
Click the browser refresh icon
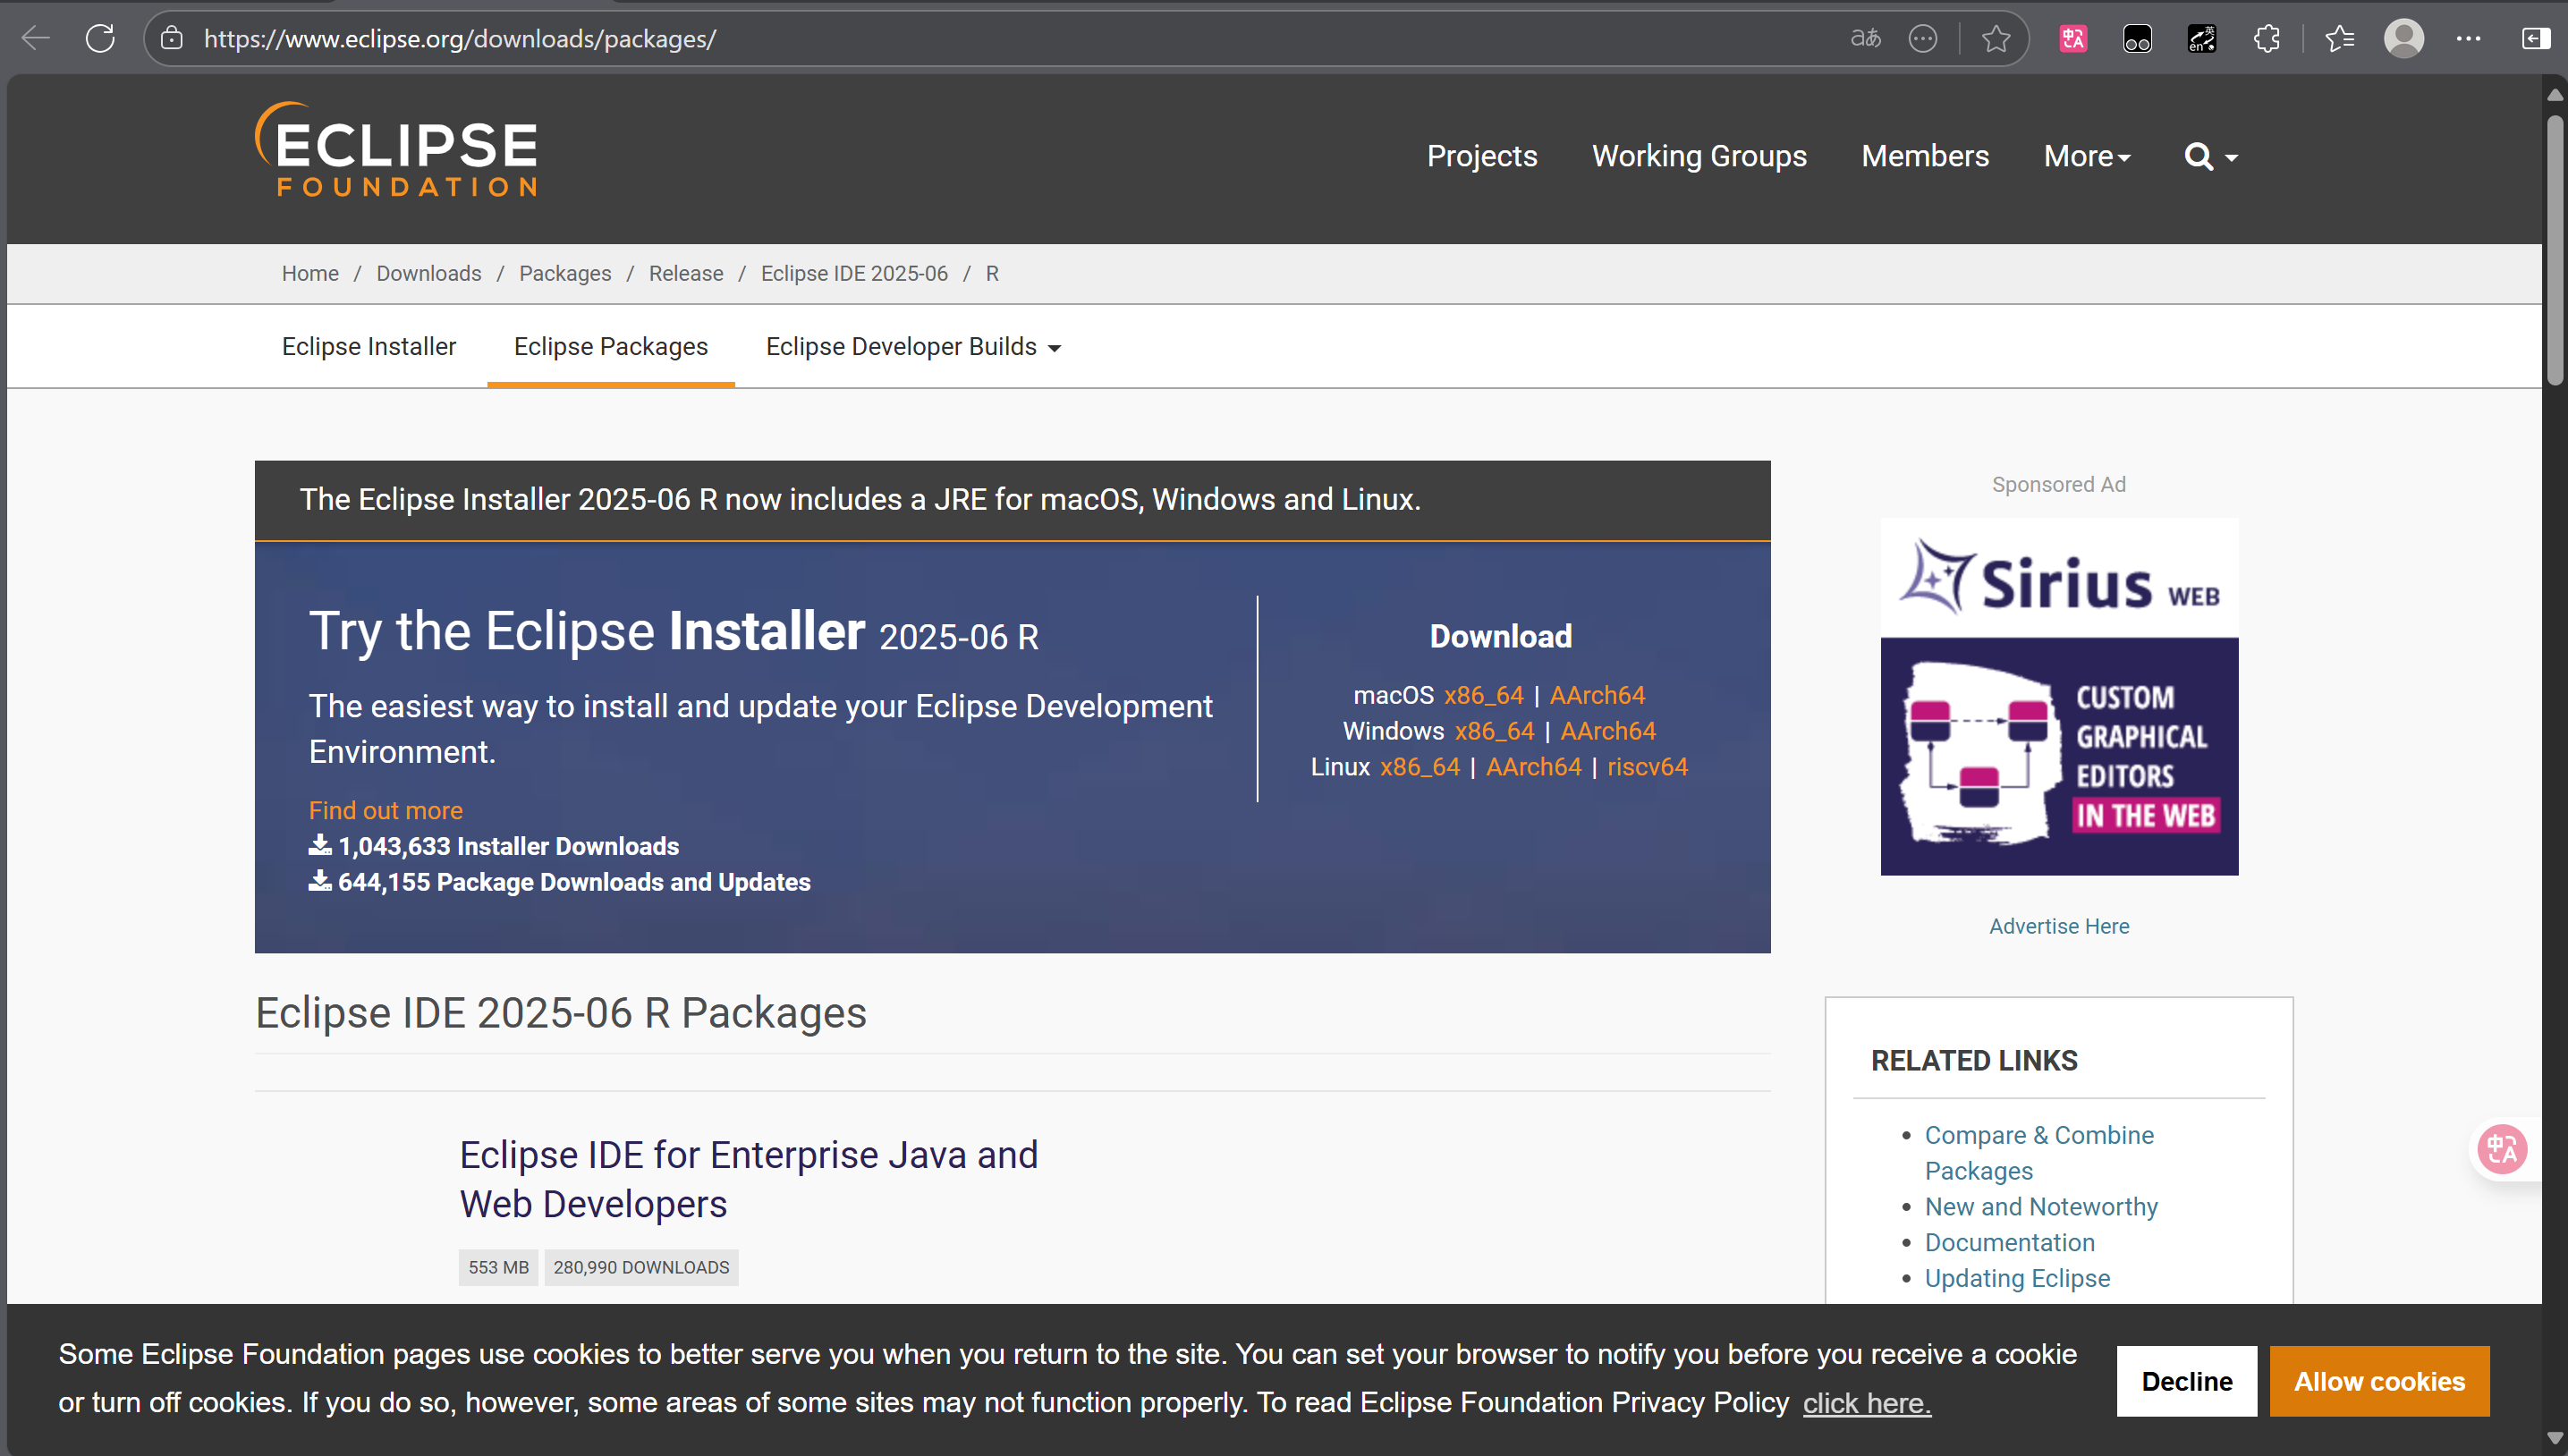point(100,39)
